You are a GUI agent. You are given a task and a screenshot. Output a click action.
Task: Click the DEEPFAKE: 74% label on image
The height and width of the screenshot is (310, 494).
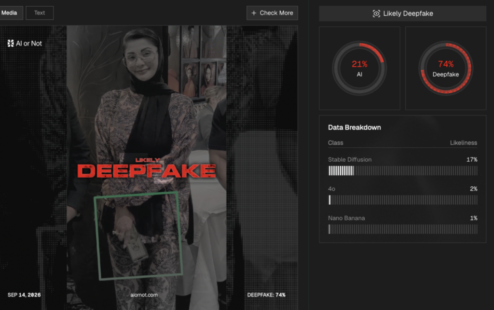click(266, 295)
